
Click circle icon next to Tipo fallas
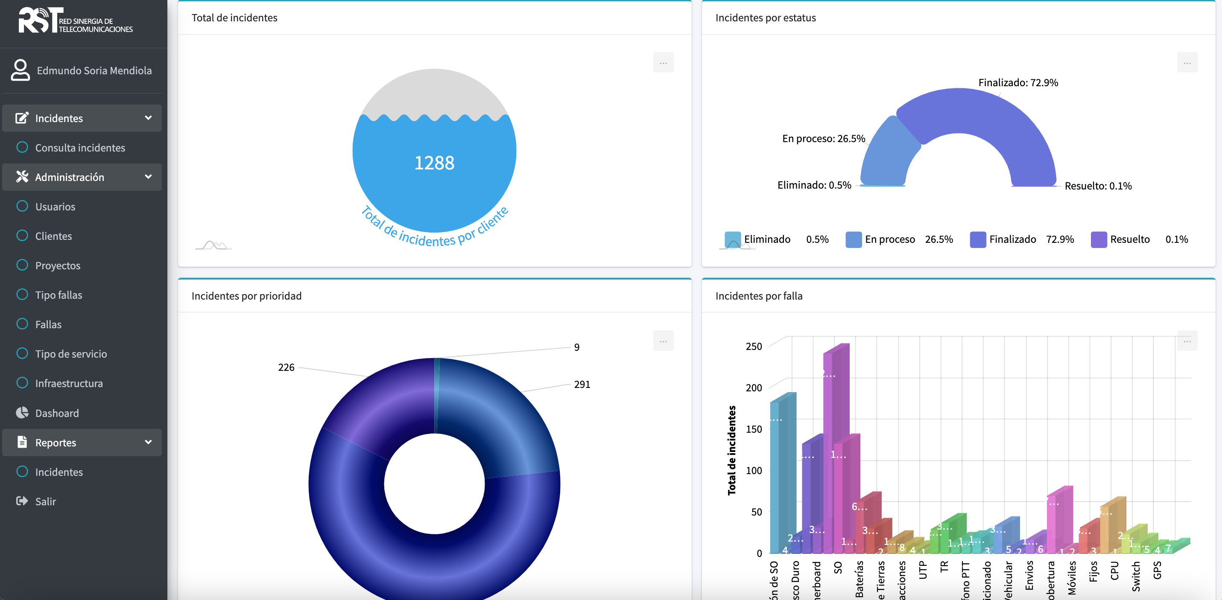(22, 294)
